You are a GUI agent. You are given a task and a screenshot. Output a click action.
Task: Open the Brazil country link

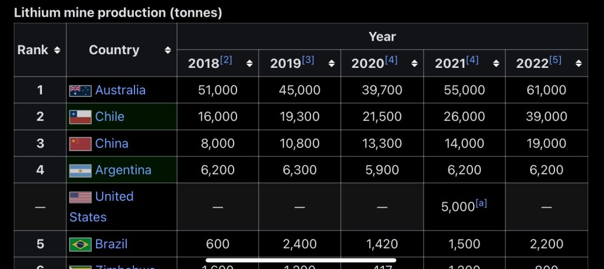[x=111, y=244]
